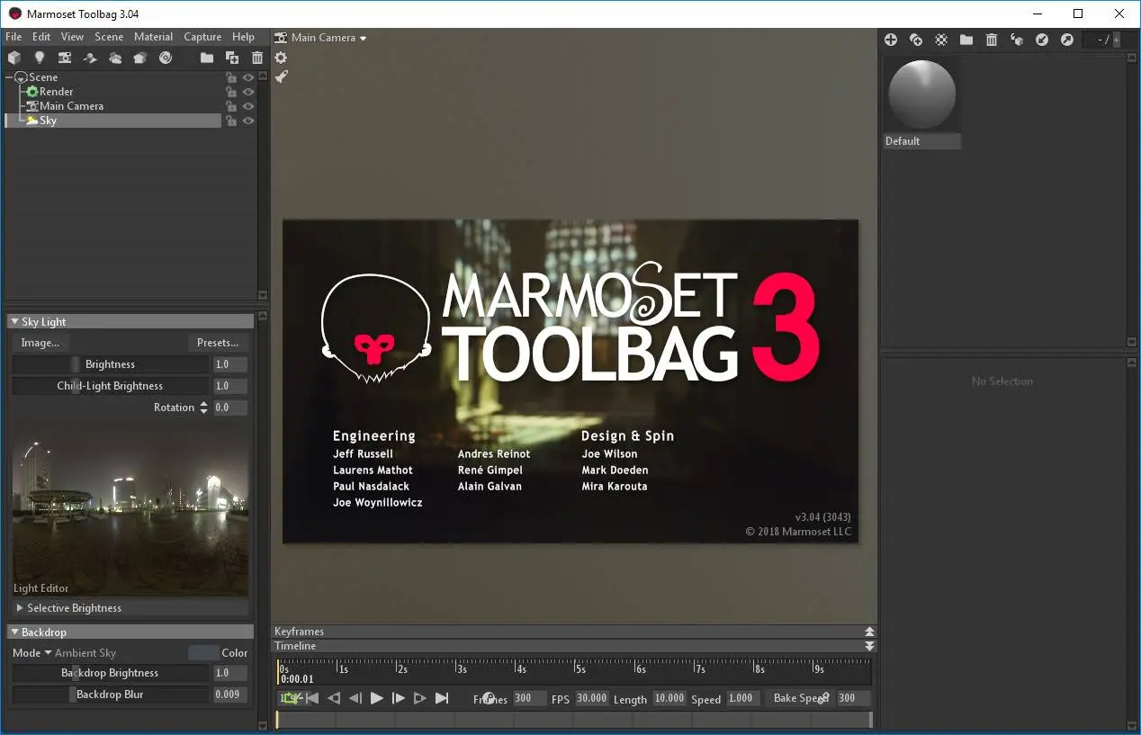Image resolution: width=1141 pixels, height=735 pixels.
Task: Click the Backdrop Blur slider
Action: [x=110, y=695]
